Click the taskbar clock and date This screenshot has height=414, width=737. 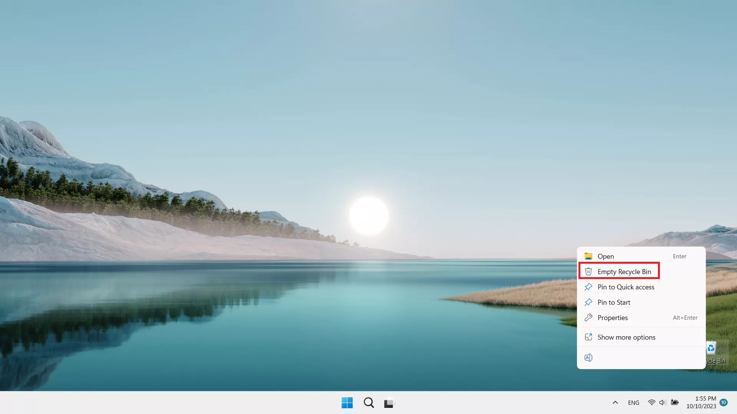click(x=701, y=402)
